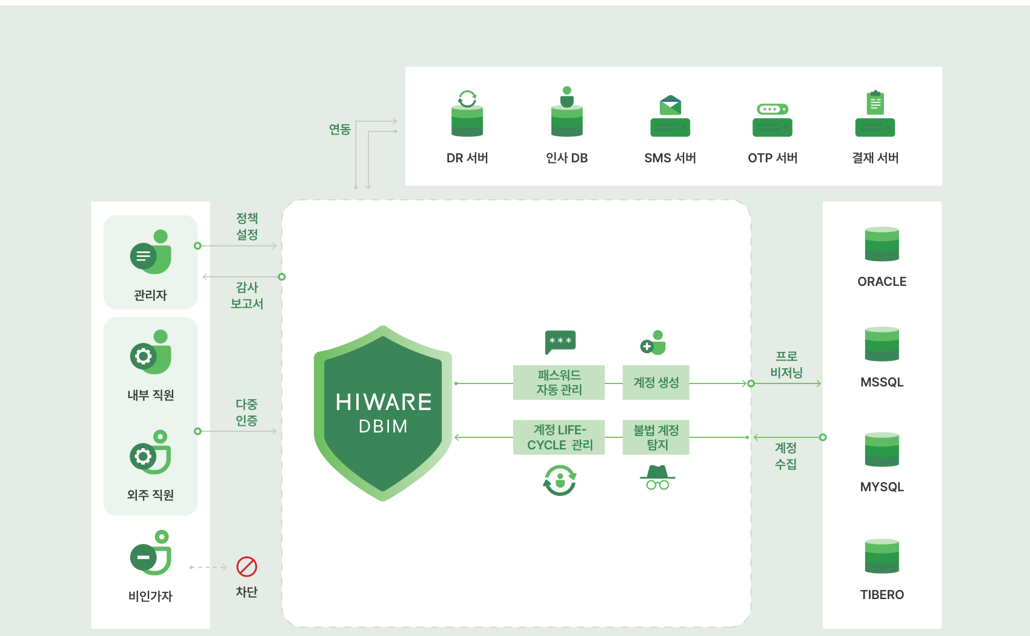Click the 불법 계정 탐지 box
The image size is (1030, 636).
(656, 437)
